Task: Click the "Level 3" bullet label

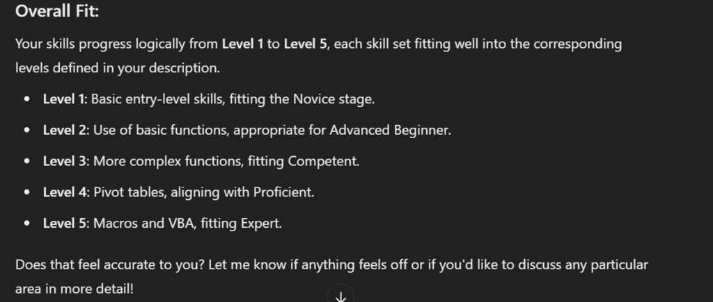Action: click(63, 161)
